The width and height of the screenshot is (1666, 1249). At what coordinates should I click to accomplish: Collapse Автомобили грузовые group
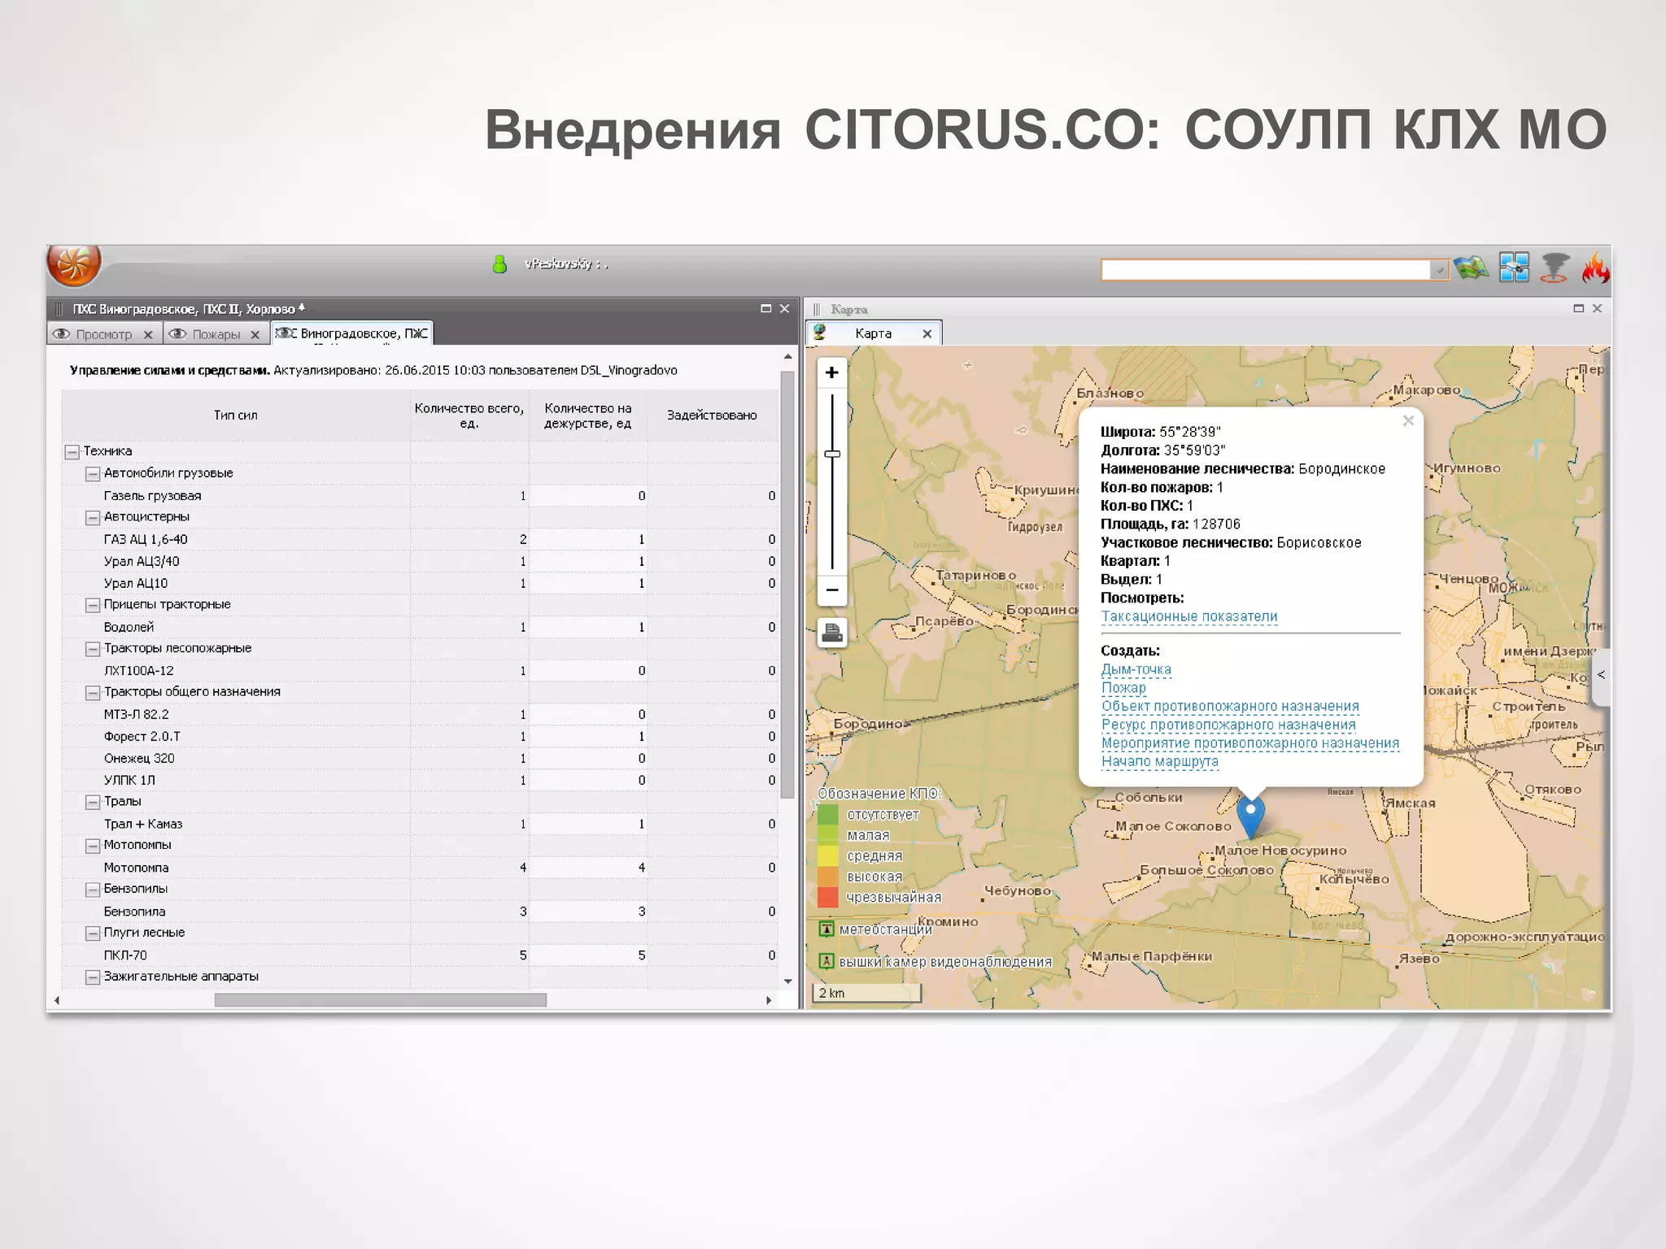pyautogui.click(x=93, y=473)
